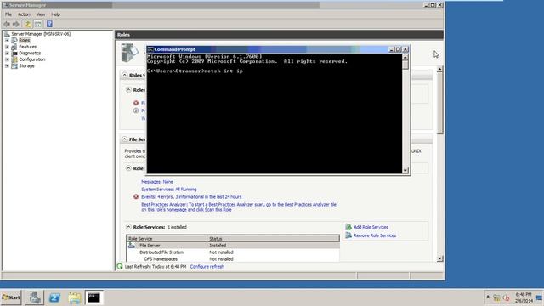Click the green refresh icon in status line
The width and height of the screenshot is (544, 306).
(120, 266)
